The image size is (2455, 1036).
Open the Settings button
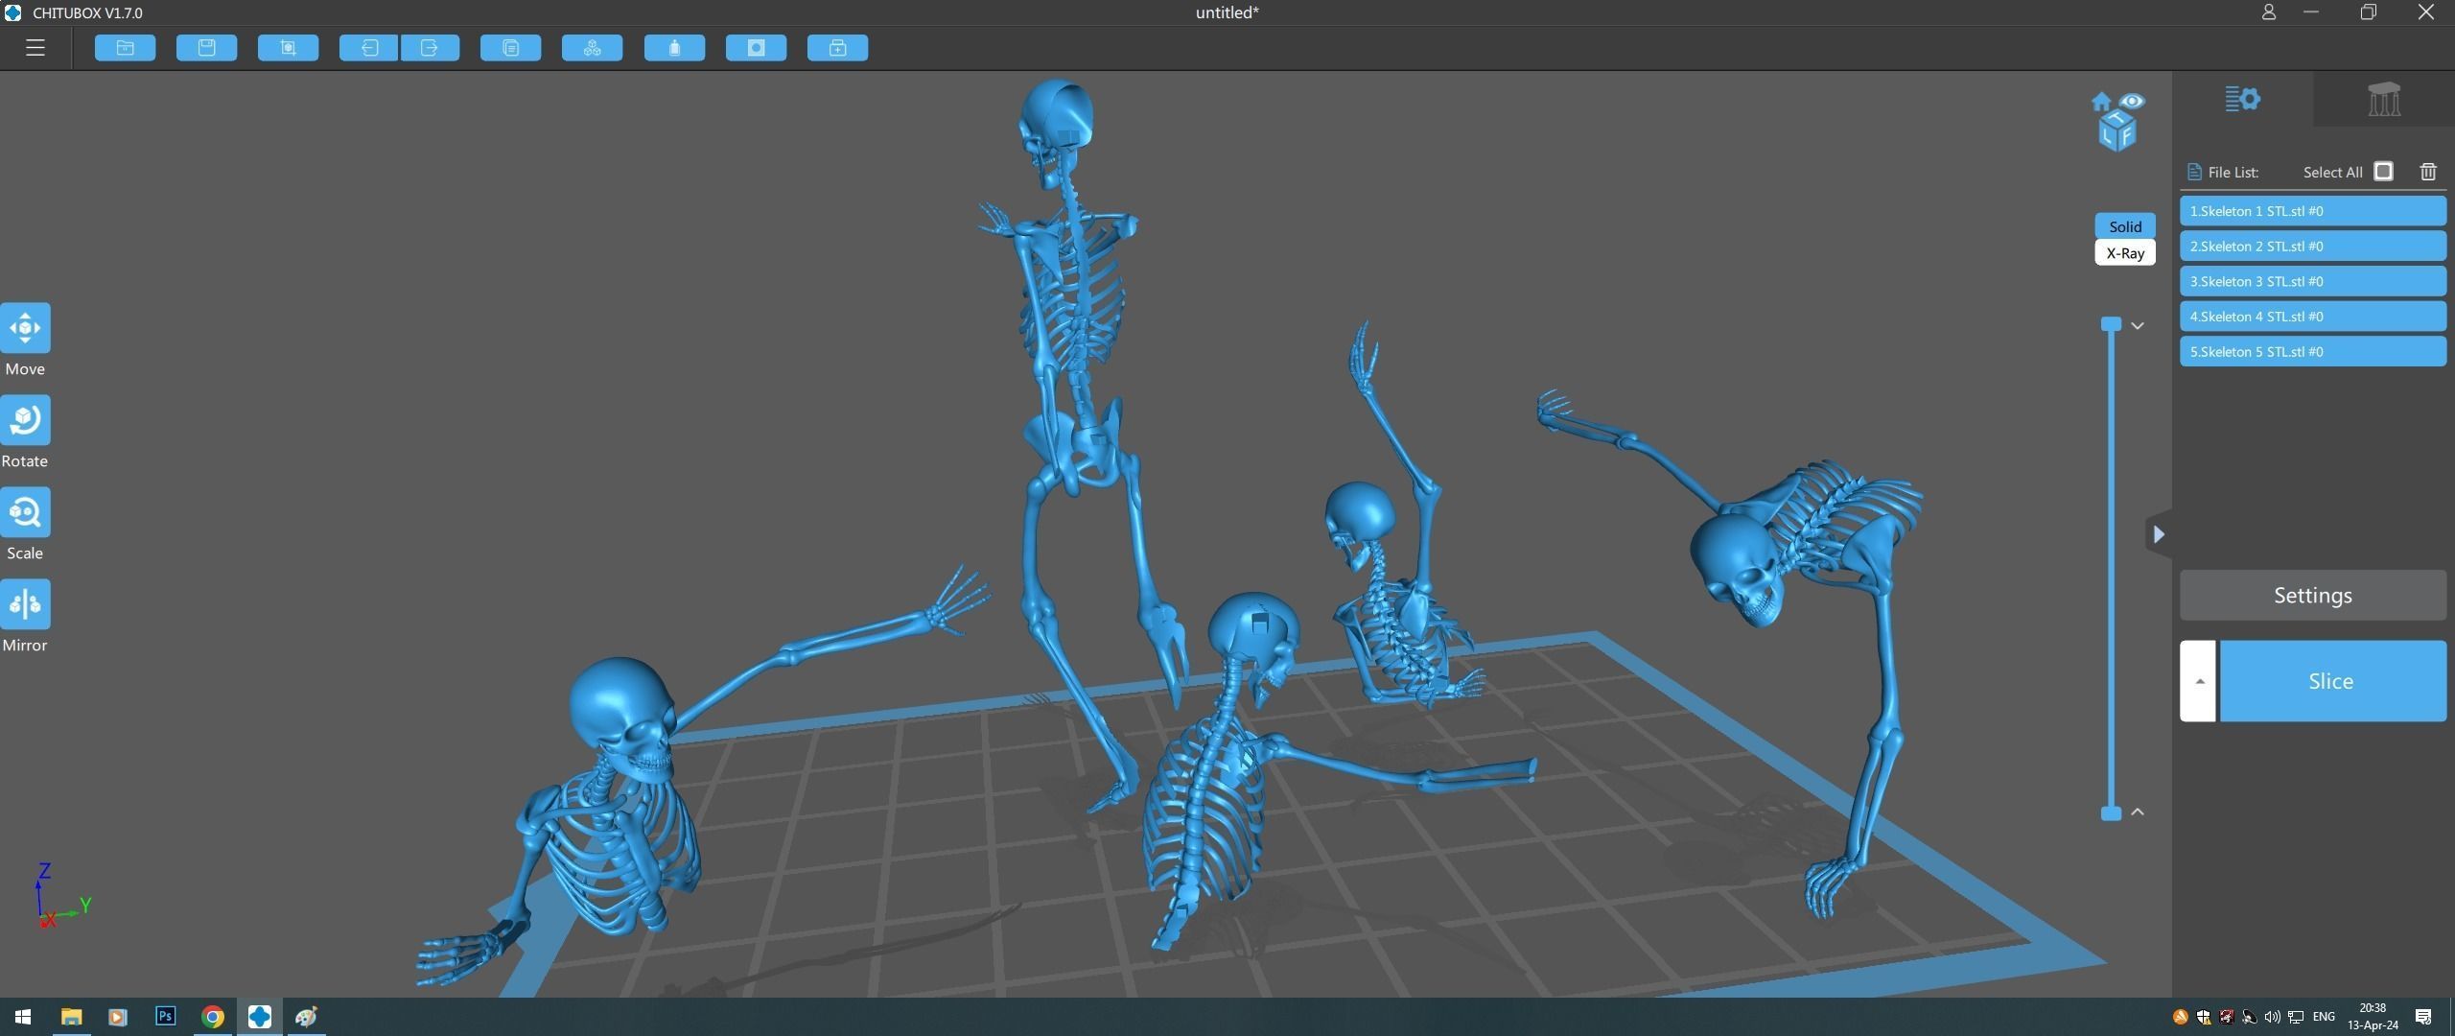[x=2312, y=596]
